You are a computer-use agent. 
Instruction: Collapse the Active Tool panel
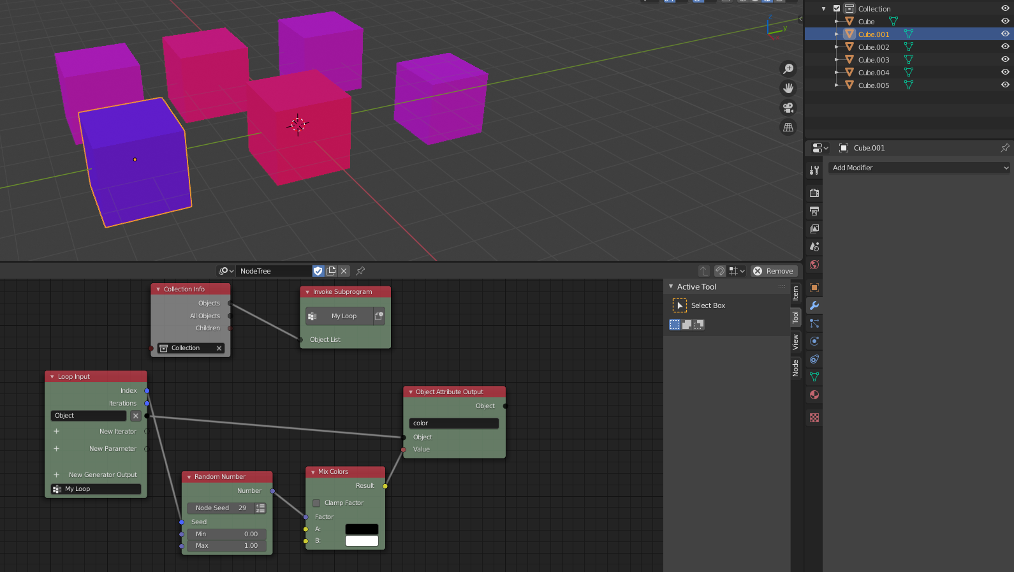click(671, 287)
